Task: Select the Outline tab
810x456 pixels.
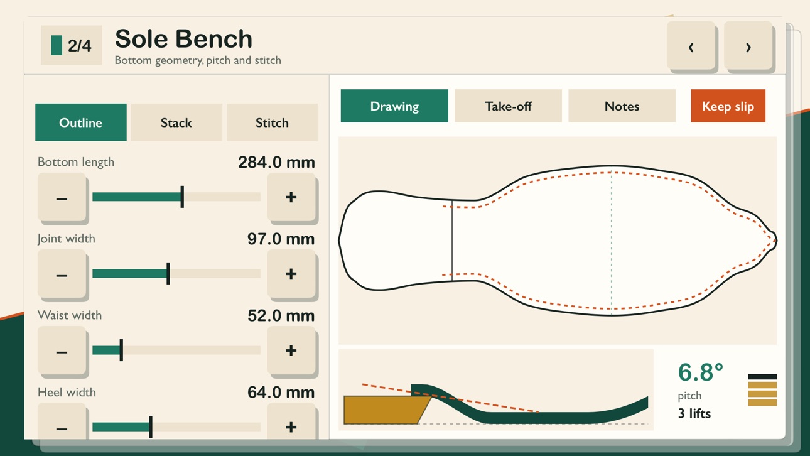Action: 81,122
